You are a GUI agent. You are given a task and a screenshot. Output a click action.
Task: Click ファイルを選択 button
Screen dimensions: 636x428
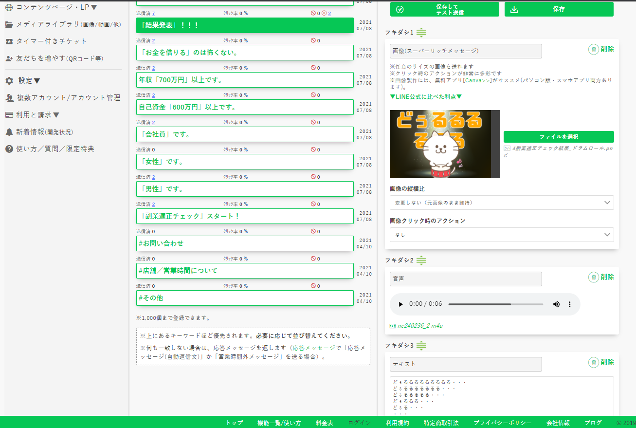pyautogui.click(x=559, y=137)
